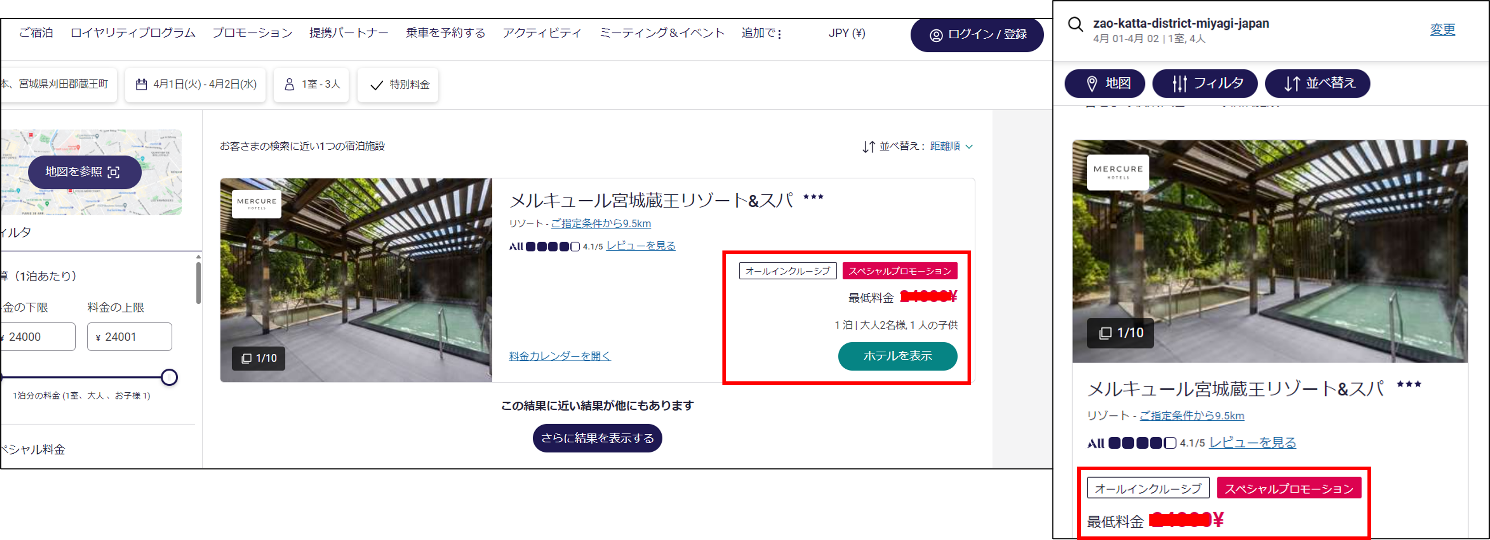Click the ホテルを表示 button

point(897,356)
